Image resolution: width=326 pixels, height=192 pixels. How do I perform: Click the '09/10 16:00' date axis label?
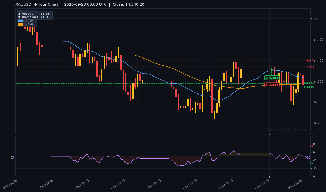118,184
